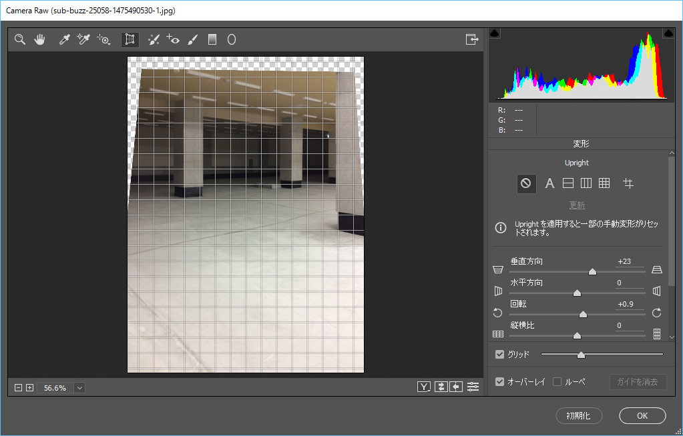Click vertical perspective icon left of 垂直方向

(498, 270)
